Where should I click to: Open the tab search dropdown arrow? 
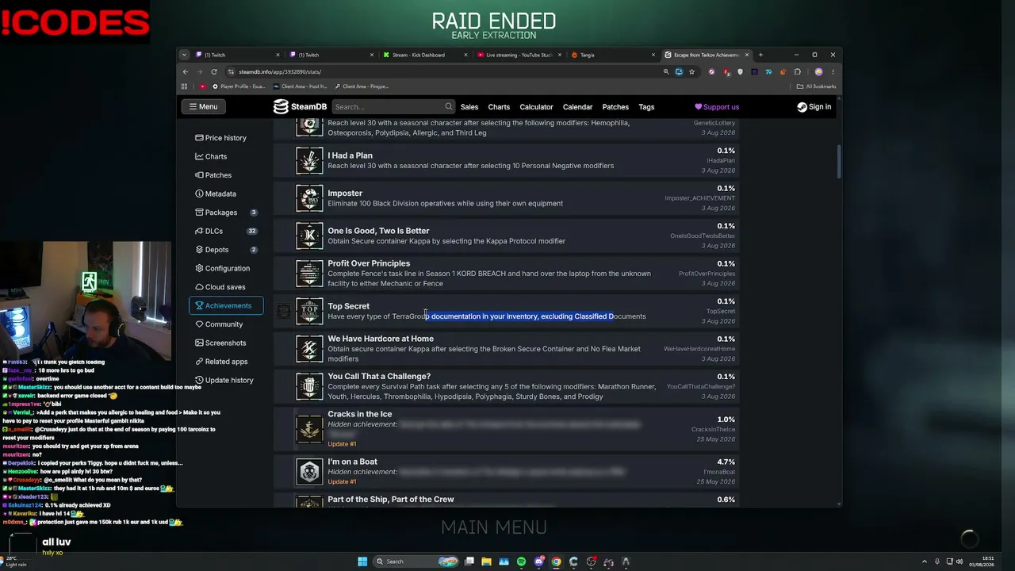[184, 55]
